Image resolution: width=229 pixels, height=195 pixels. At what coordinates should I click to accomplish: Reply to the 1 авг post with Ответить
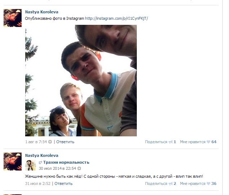pos(65,142)
